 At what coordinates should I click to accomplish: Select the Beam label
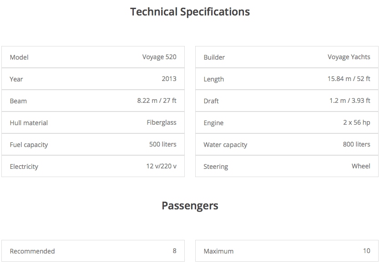(18, 101)
